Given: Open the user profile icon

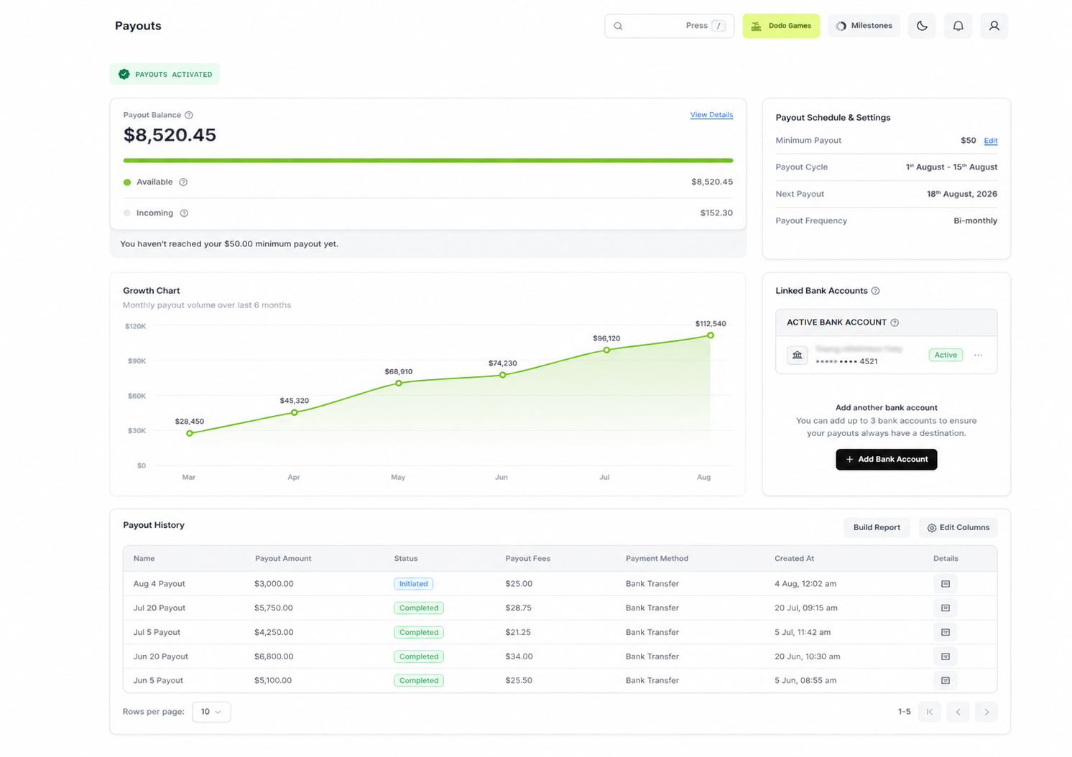Looking at the screenshot, I should 994,26.
